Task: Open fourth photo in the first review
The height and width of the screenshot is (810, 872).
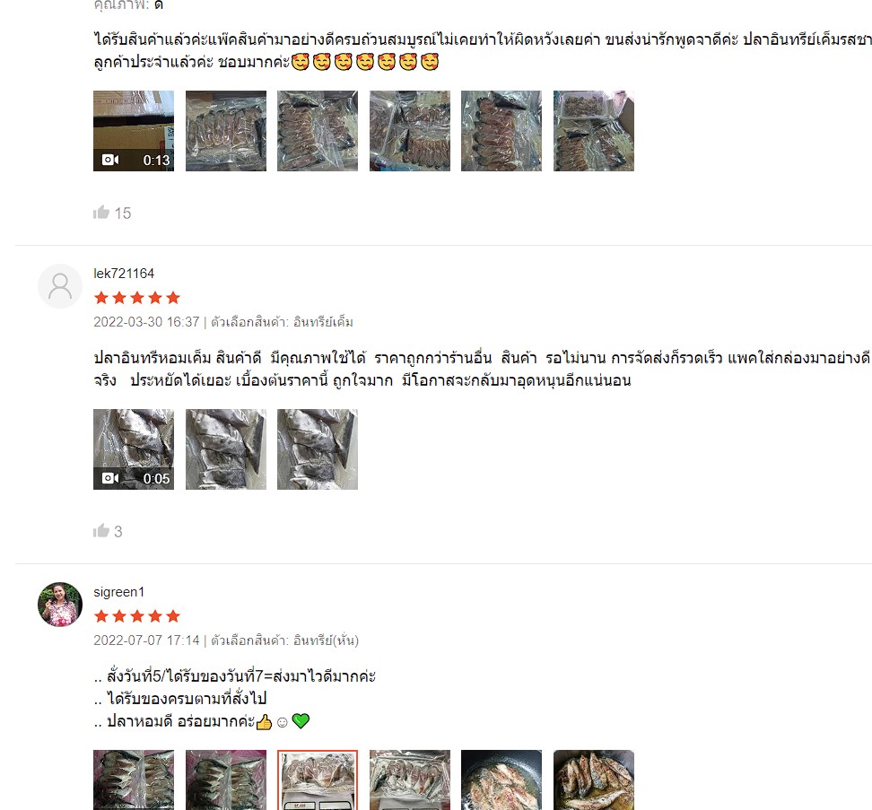Action: (x=410, y=131)
